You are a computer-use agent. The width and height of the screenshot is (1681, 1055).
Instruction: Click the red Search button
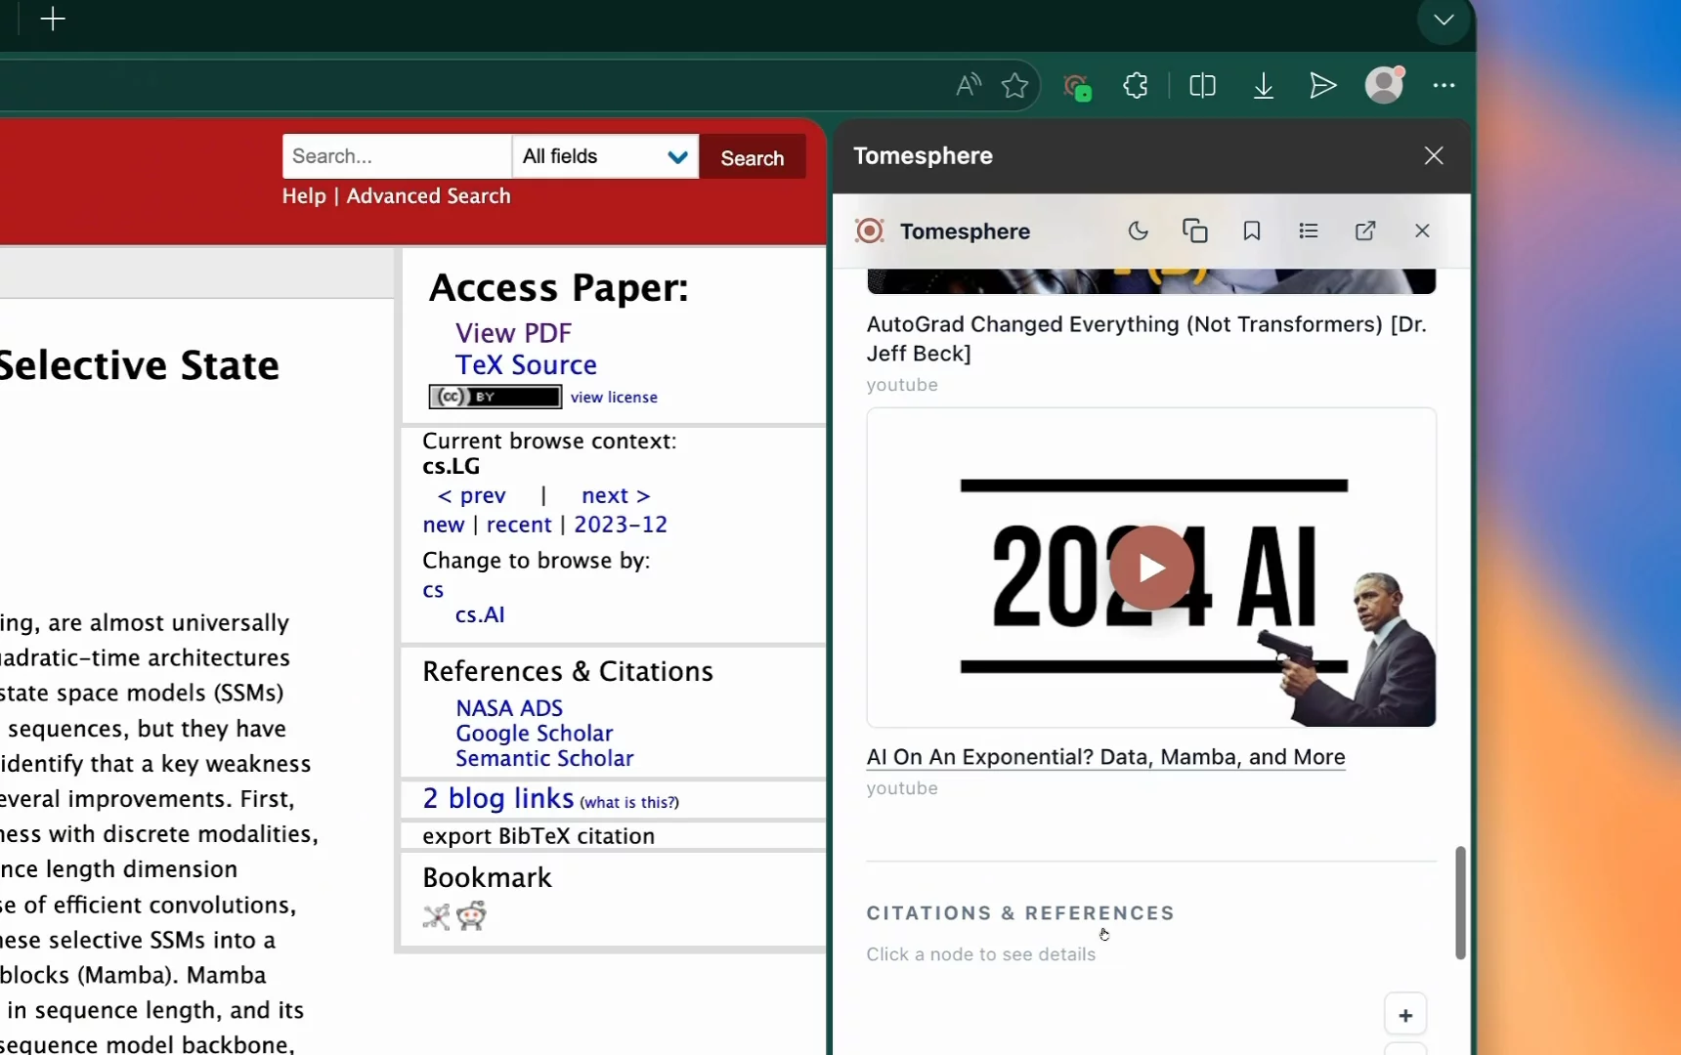point(753,157)
